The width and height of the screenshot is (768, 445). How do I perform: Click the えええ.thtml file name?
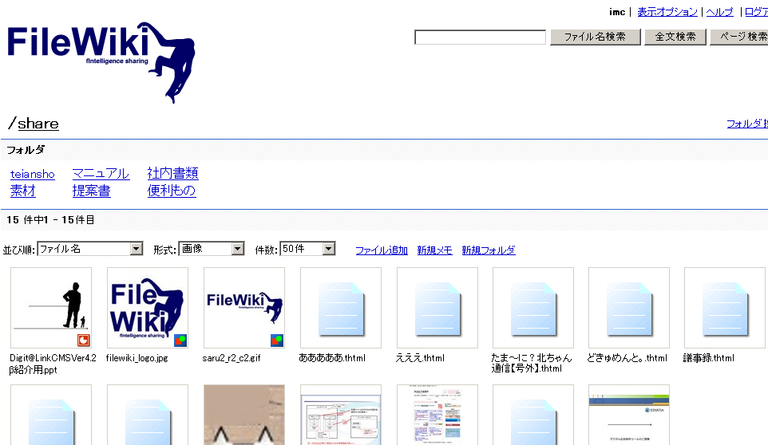pos(420,358)
